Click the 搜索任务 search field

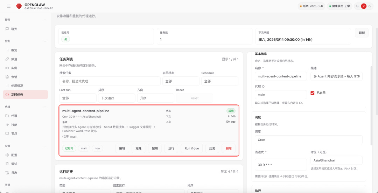tap(110, 81)
